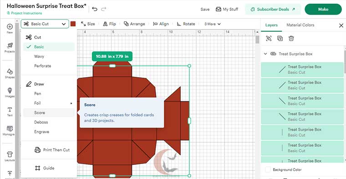Open the Flip toolbar option
The image size is (346, 179).
tap(109, 24)
